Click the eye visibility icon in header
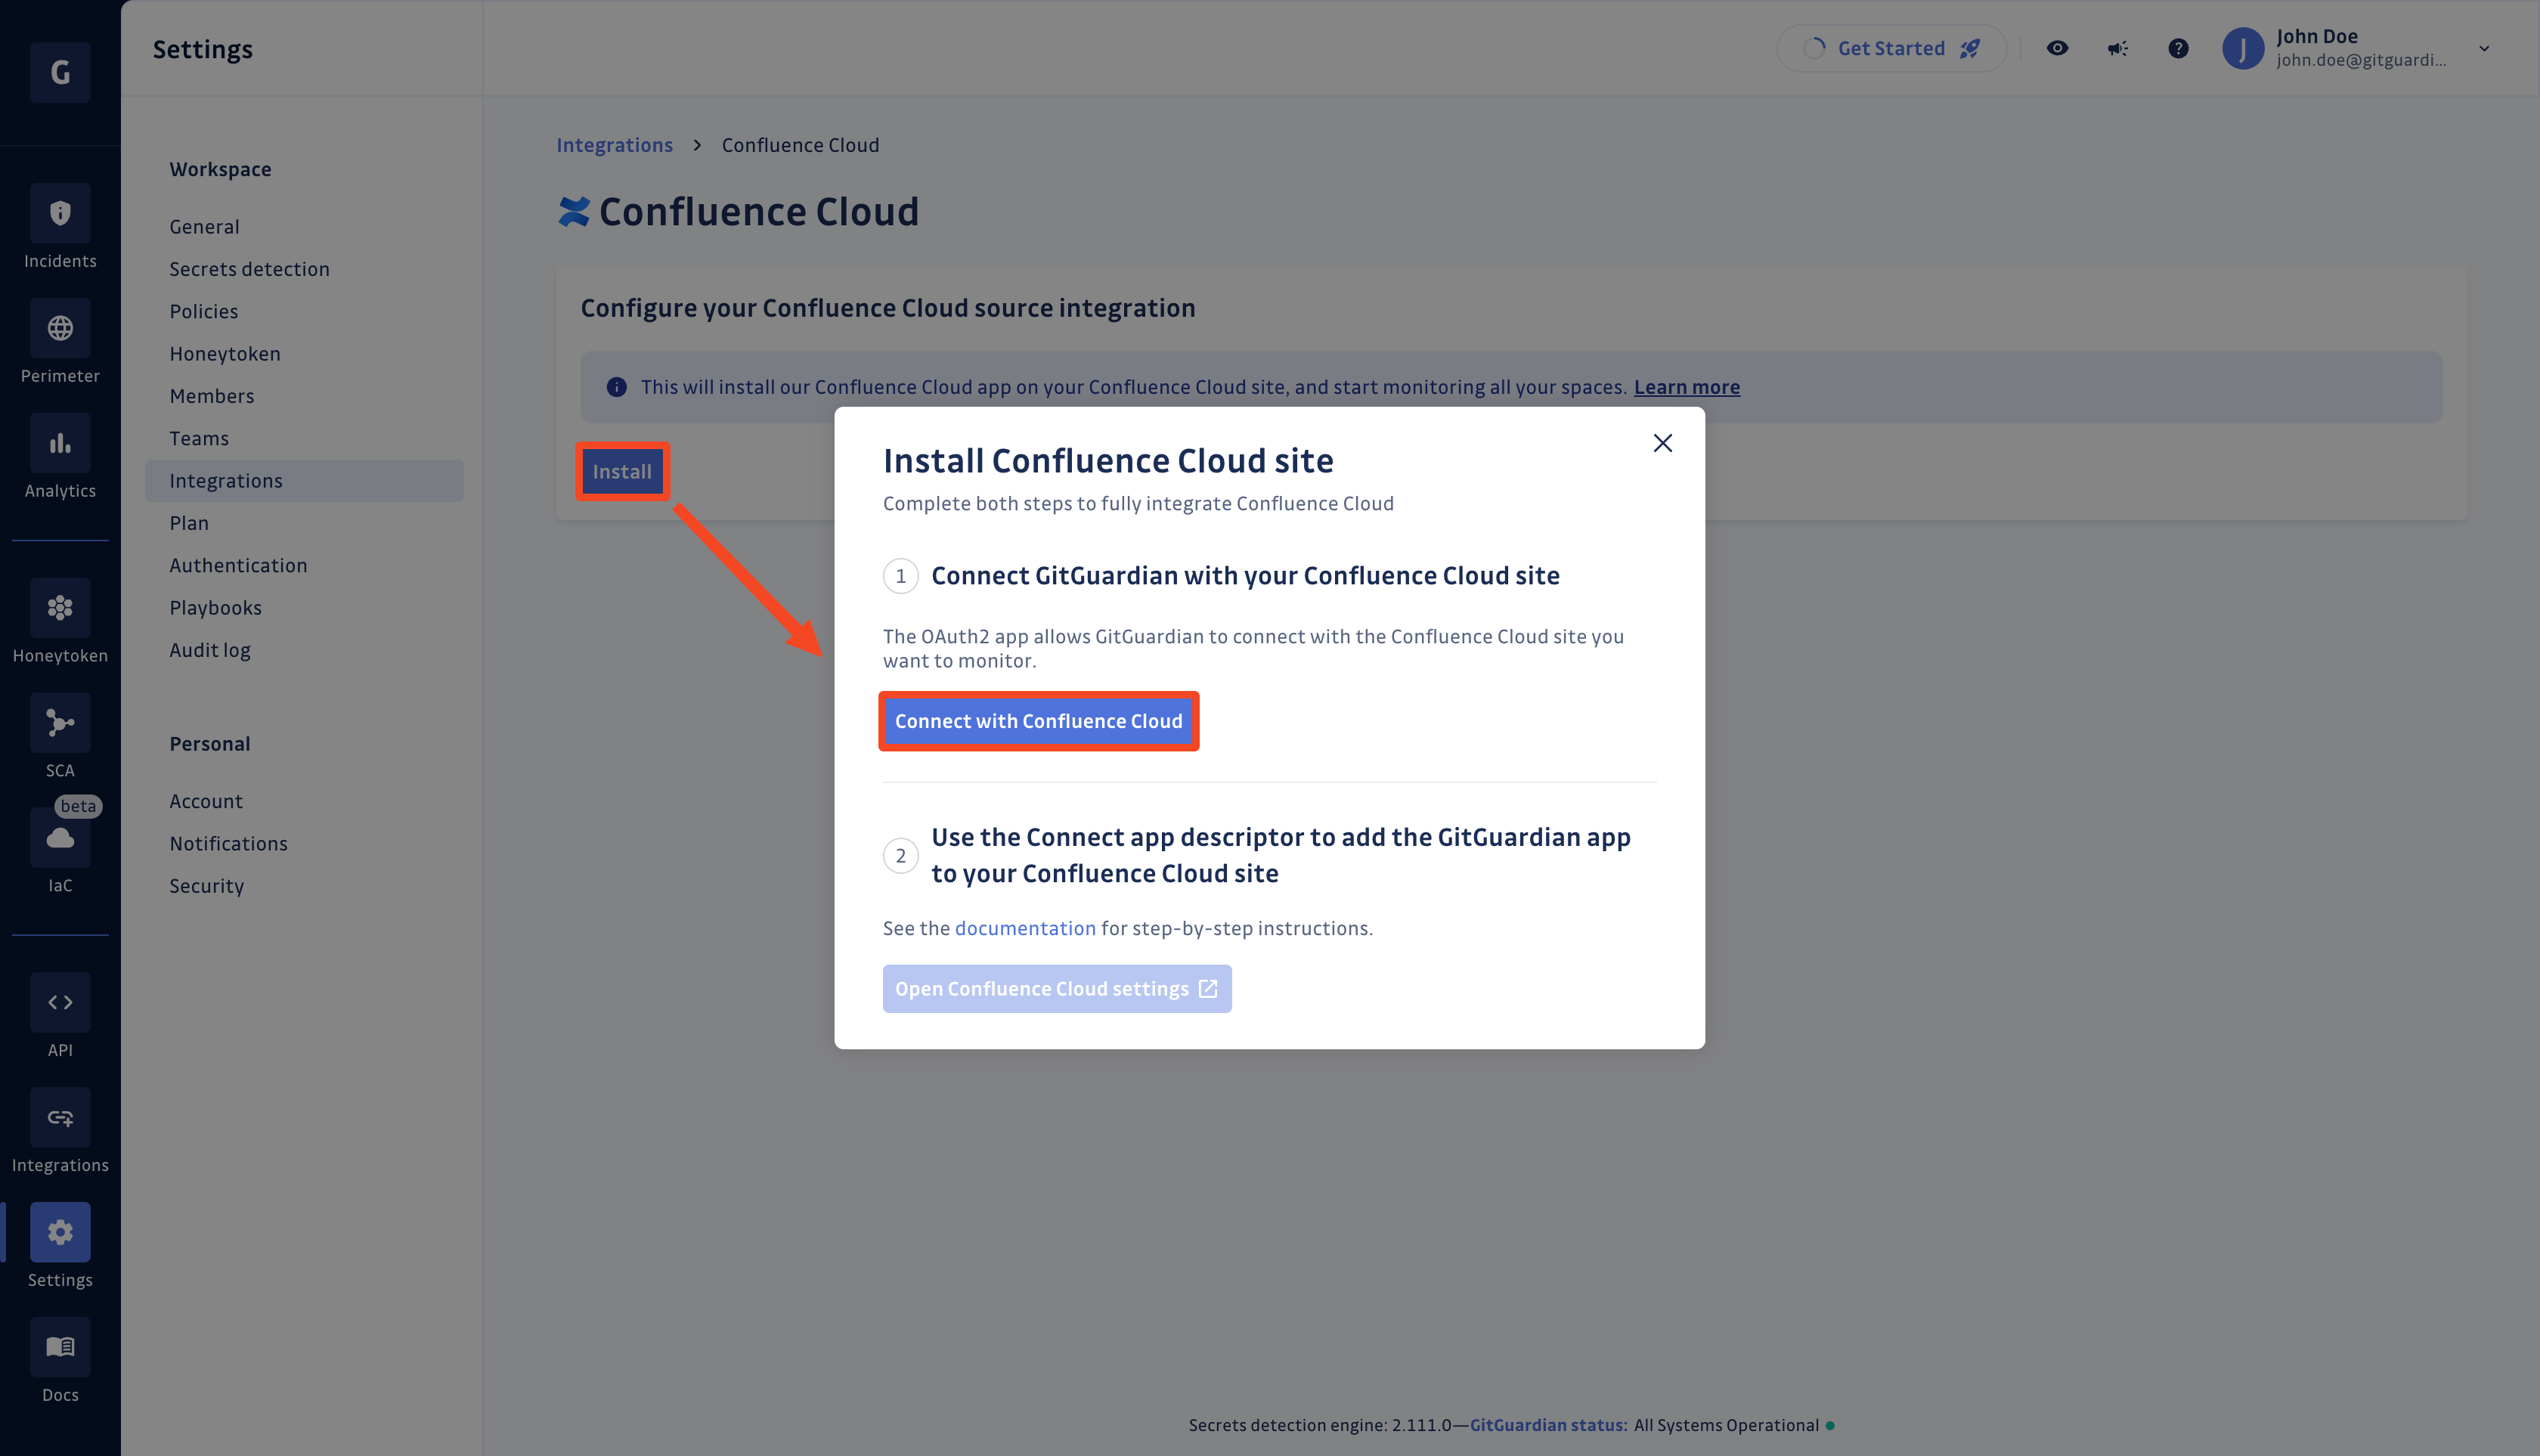This screenshot has width=2540, height=1456. [x=2058, y=47]
